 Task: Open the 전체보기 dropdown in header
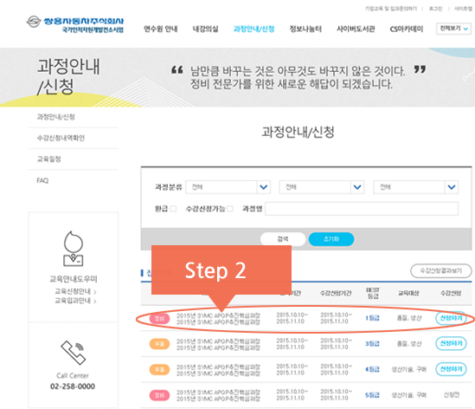coord(453,29)
